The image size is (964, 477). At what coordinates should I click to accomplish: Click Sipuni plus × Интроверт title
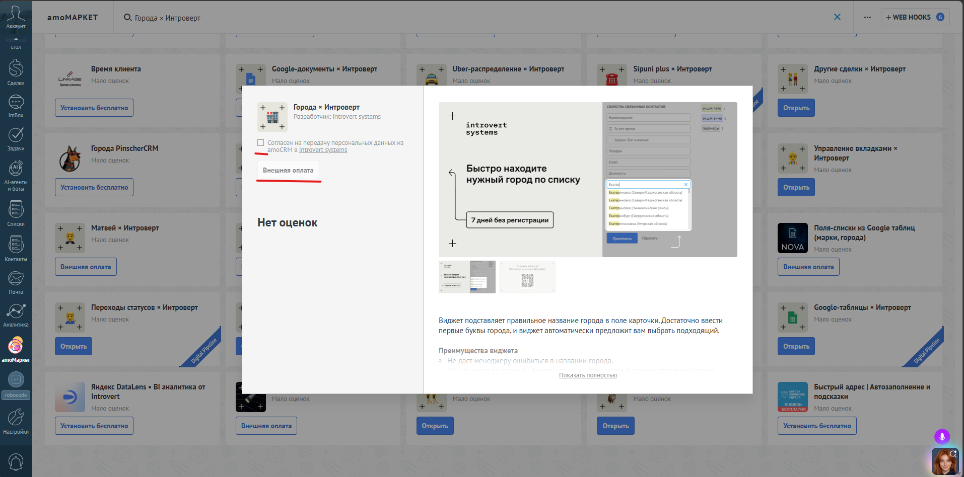coord(672,69)
